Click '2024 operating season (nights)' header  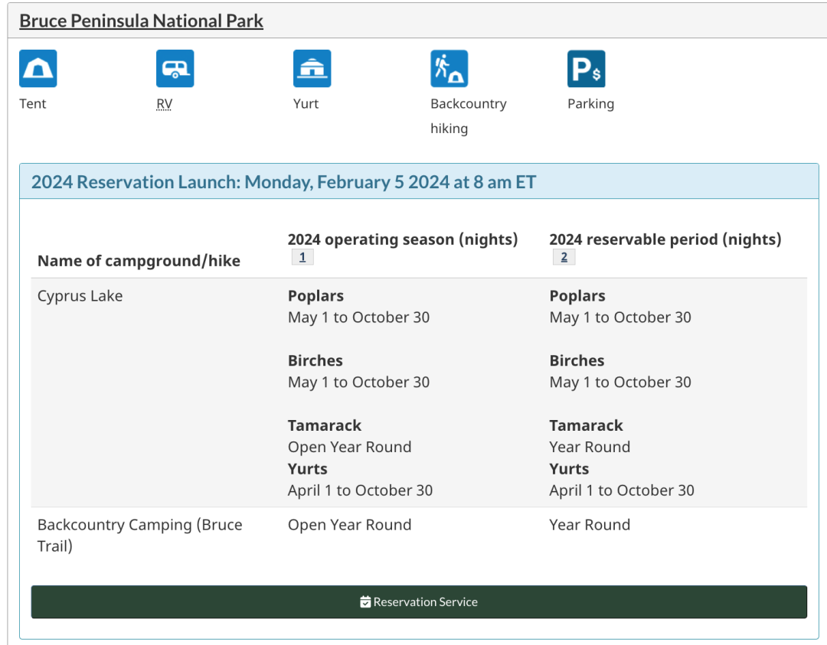pyautogui.click(x=403, y=239)
